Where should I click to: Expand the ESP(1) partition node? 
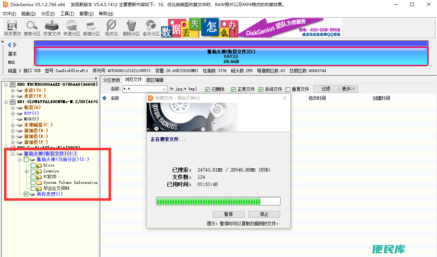pos(13,113)
